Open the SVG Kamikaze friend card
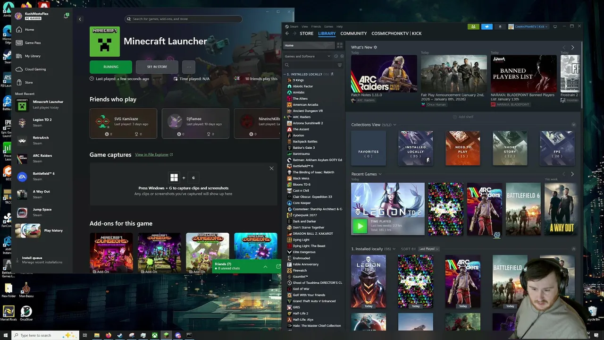 coord(123,123)
